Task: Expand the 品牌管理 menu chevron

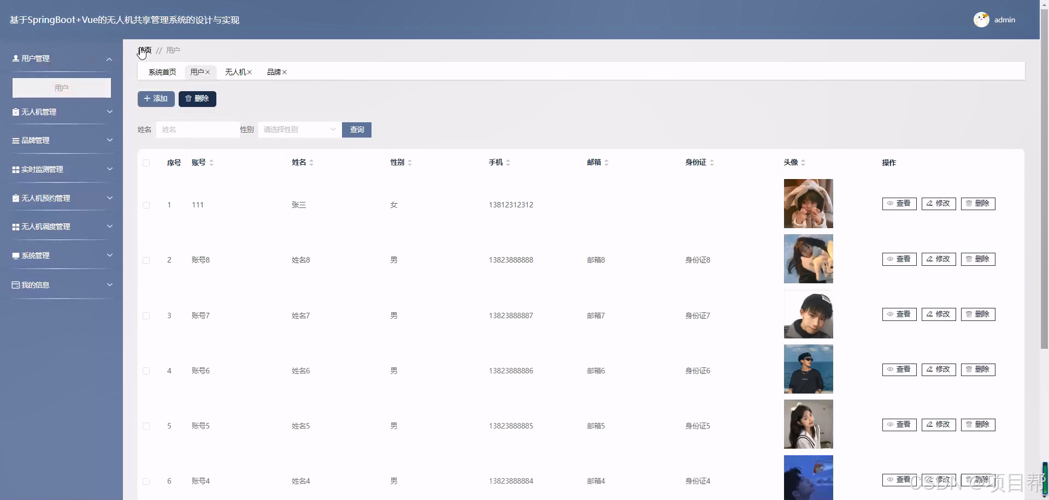Action: (x=109, y=140)
